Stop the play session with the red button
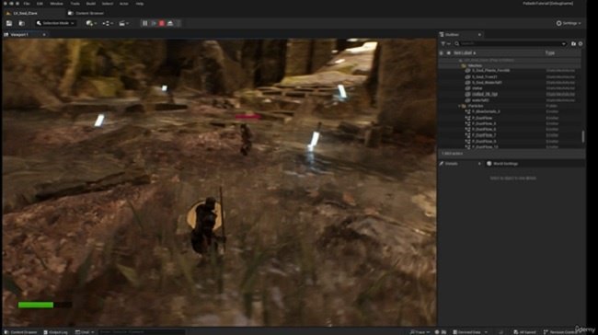Viewport: 598px width, 335px height. point(162,23)
